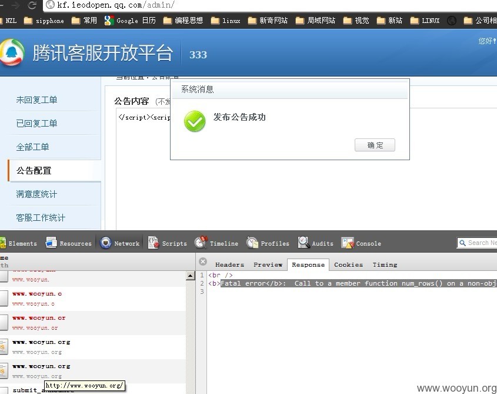Open the 视觉 bookmark folder
Image resolution: width=497 pixels, height=394 pixels.
pos(356,21)
